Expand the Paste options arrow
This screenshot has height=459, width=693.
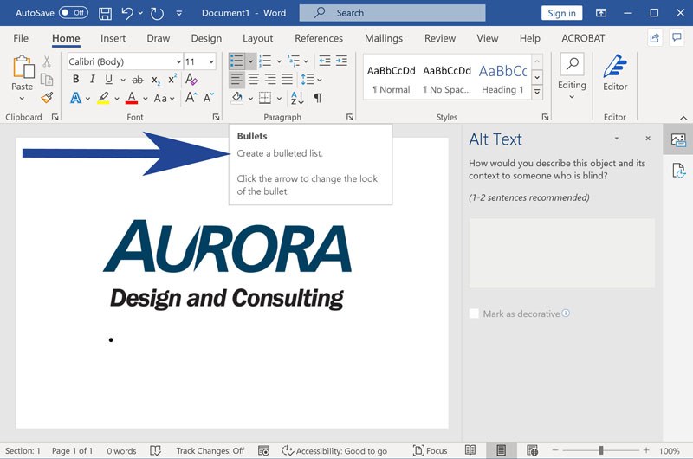point(23,99)
